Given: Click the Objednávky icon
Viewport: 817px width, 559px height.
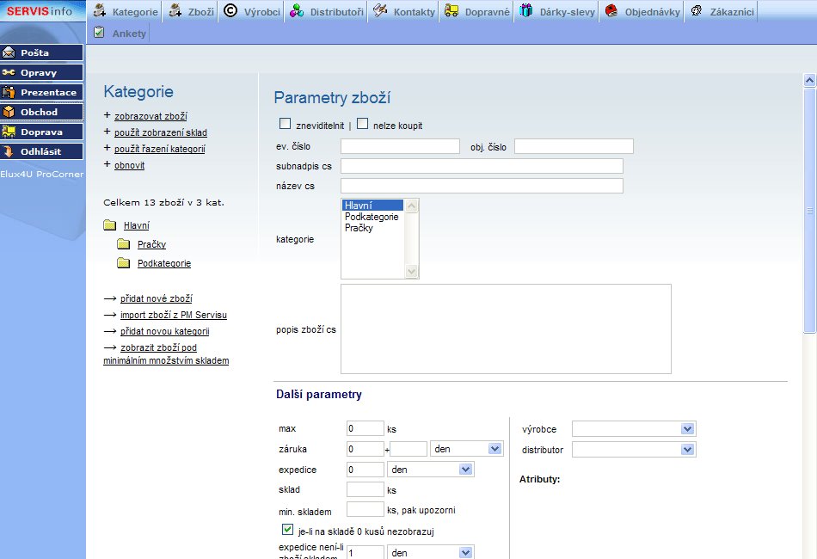Looking at the screenshot, I should click(x=611, y=10).
